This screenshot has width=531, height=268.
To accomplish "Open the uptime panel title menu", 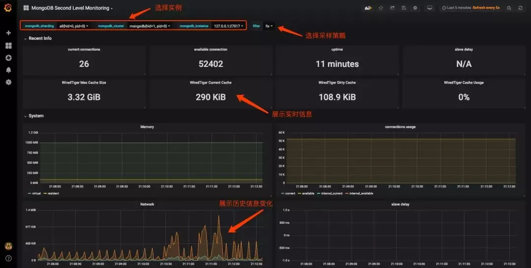I will 337,50.
